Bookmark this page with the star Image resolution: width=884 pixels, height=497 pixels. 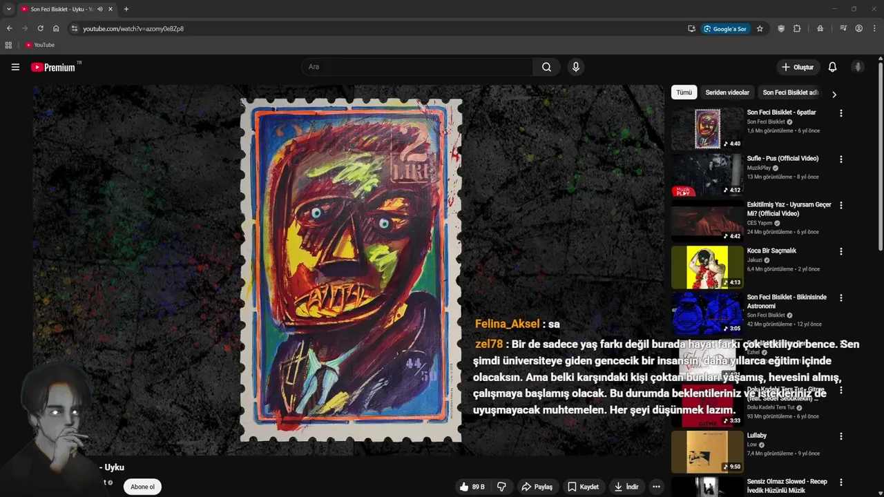[760, 29]
